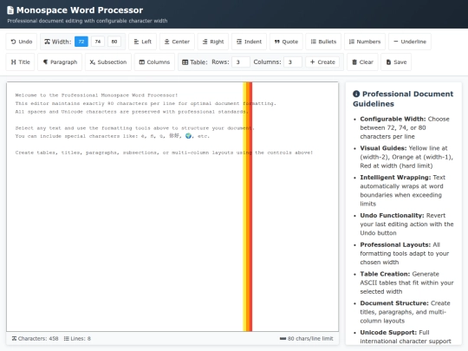Click the columns layout icon
468x351 pixels.
tap(142, 62)
